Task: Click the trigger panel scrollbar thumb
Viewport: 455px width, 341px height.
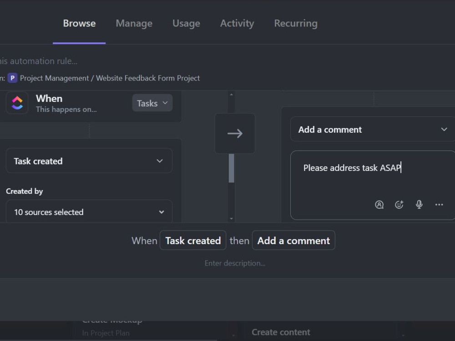Action: pos(231,168)
